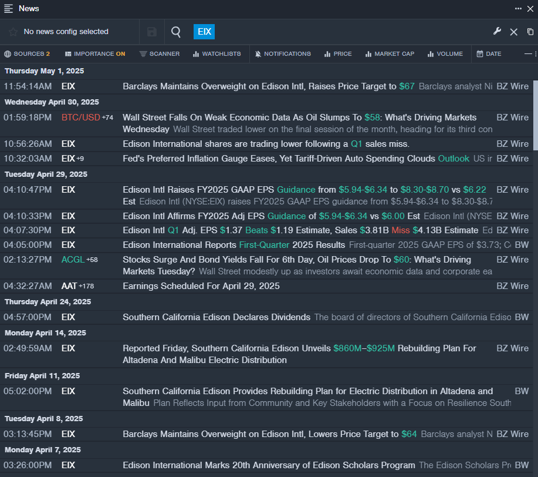Close the News panel with the header X
This screenshot has width=538, height=477.
pos(530,9)
